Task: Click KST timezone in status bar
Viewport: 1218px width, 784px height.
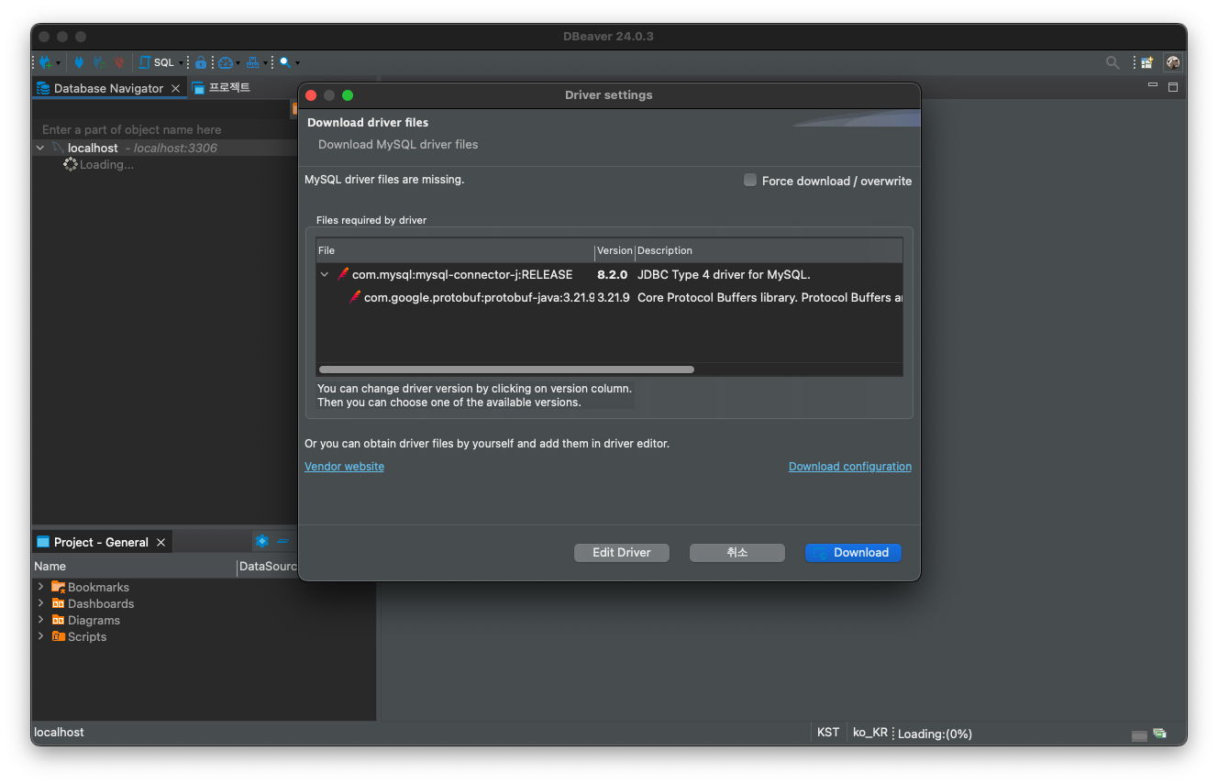Action: pyautogui.click(x=828, y=733)
